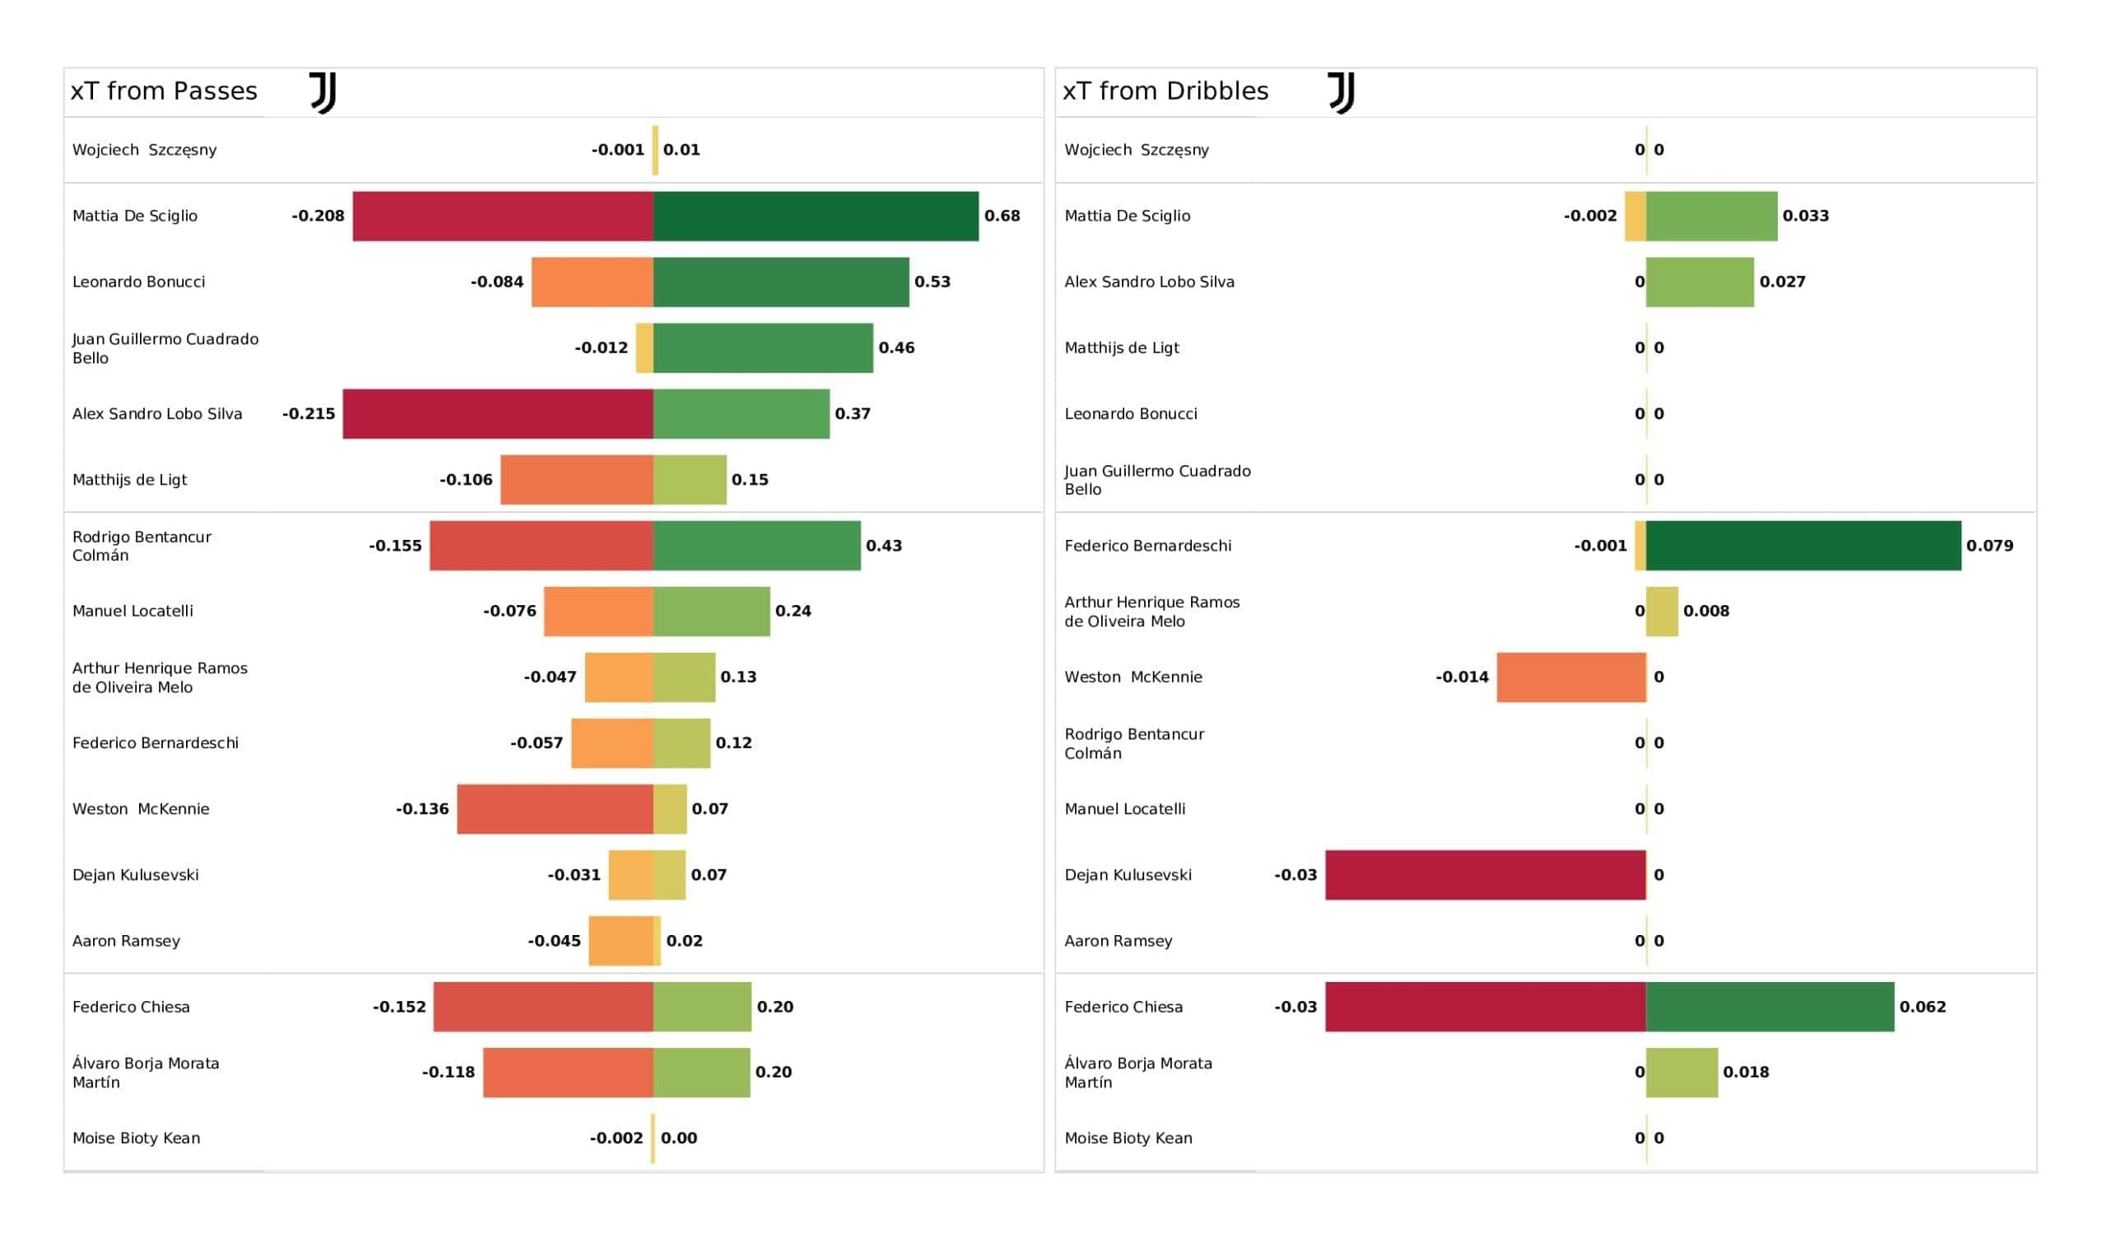Viewport: 2107px width, 1238px height.
Task: Click Federico Bernardeschi's green 0.079 dribbles bar
Action: 1802,546
